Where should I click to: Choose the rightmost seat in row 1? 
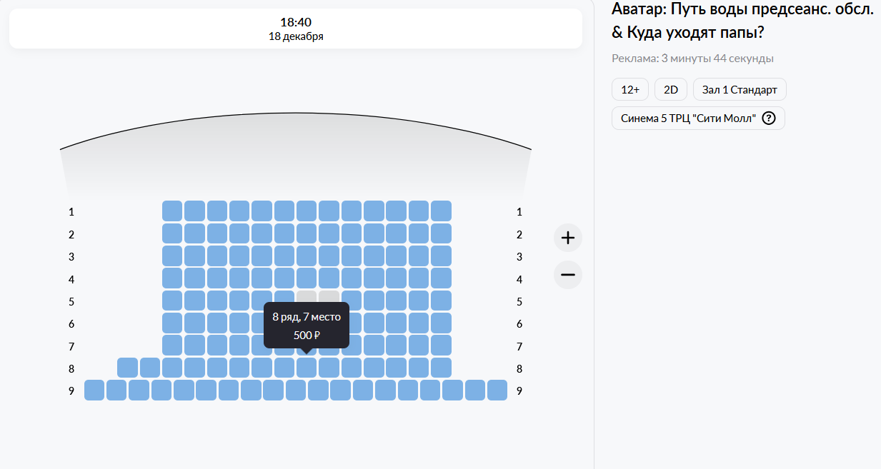[441, 211]
